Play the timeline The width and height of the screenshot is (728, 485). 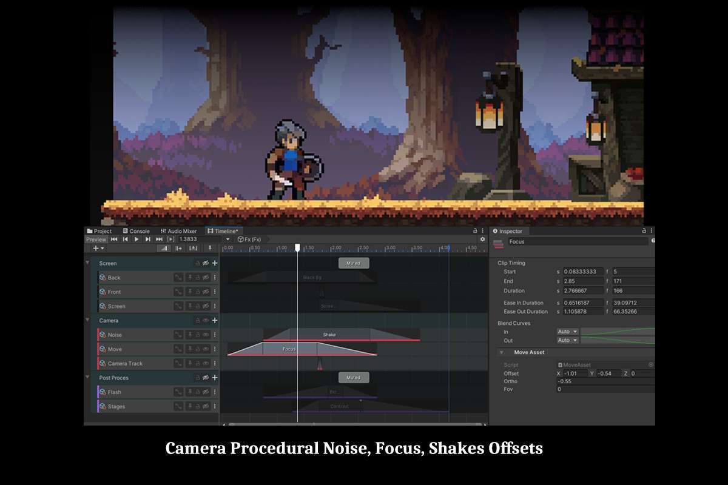coord(136,239)
